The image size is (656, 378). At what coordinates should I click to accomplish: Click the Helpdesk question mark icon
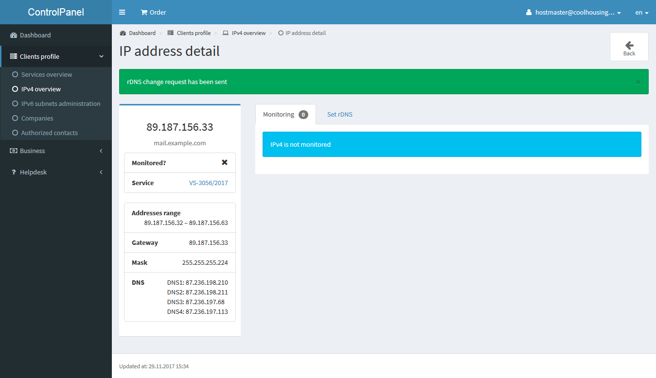(14, 172)
